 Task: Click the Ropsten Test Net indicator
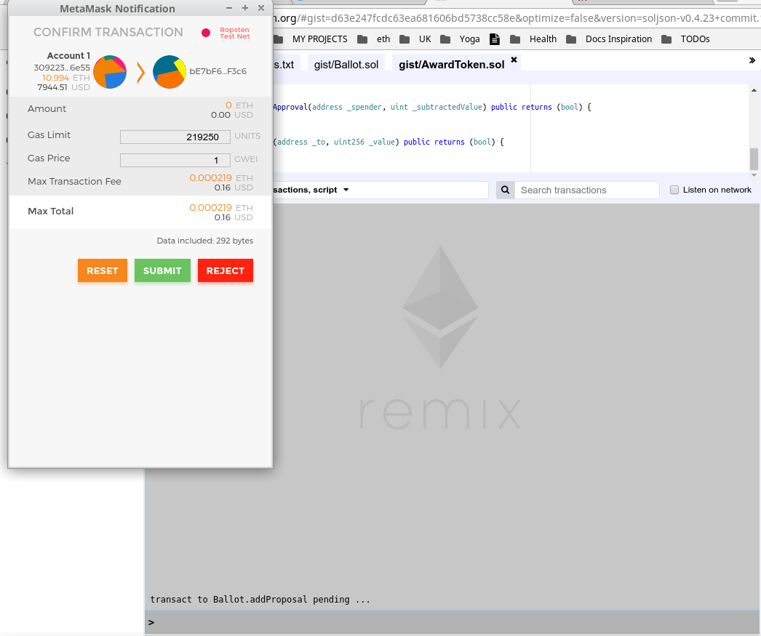[226, 33]
